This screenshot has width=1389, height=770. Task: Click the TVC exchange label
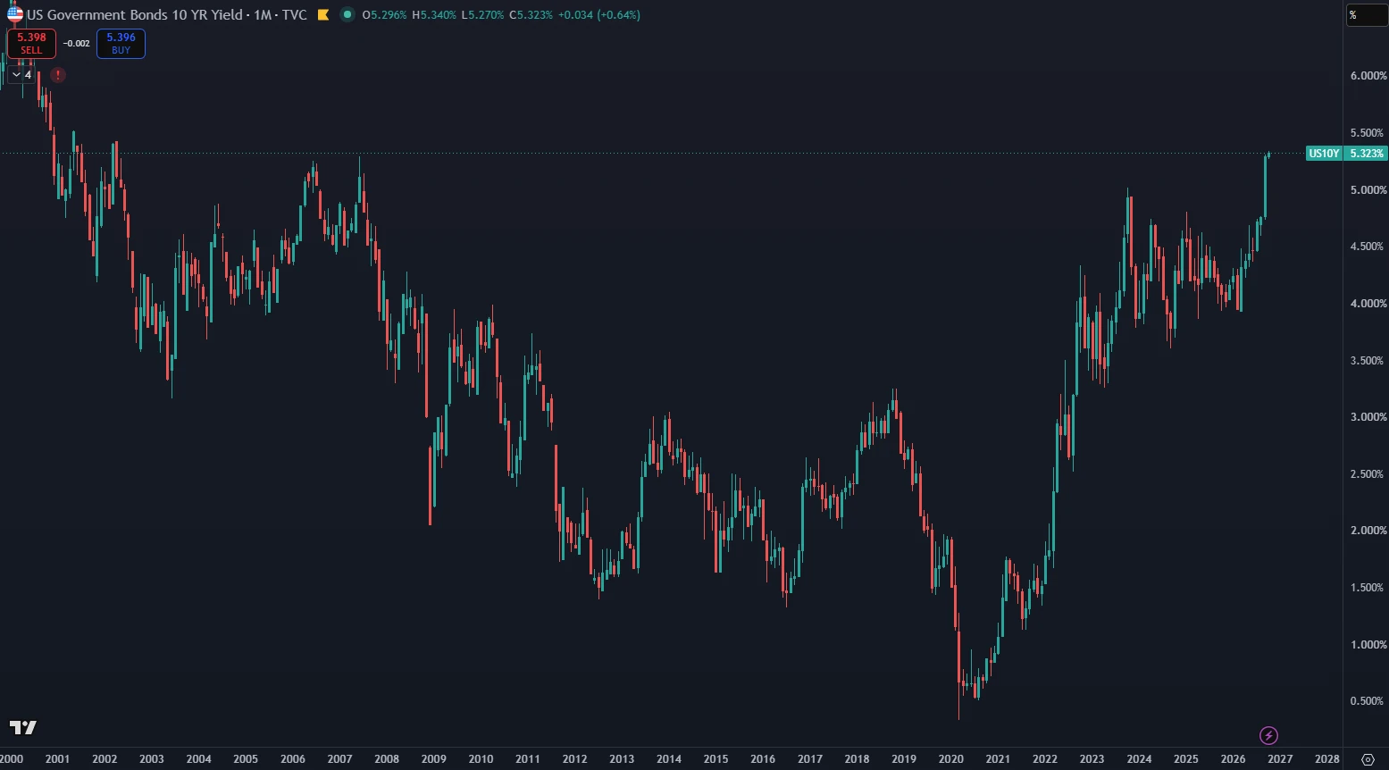[295, 15]
